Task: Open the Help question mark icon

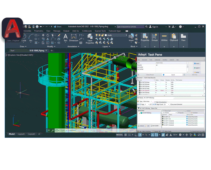Action: click(180, 27)
